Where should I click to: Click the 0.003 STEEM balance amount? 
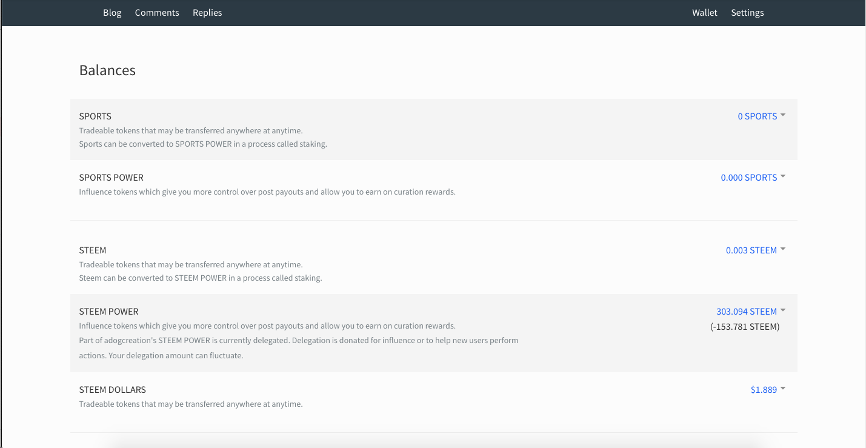[x=751, y=250]
